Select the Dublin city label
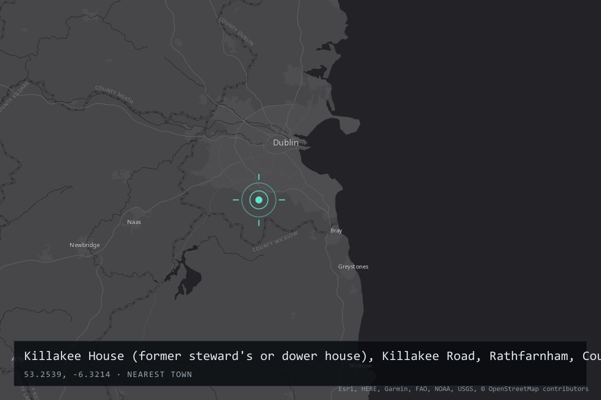This screenshot has height=400, width=601. click(285, 143)
